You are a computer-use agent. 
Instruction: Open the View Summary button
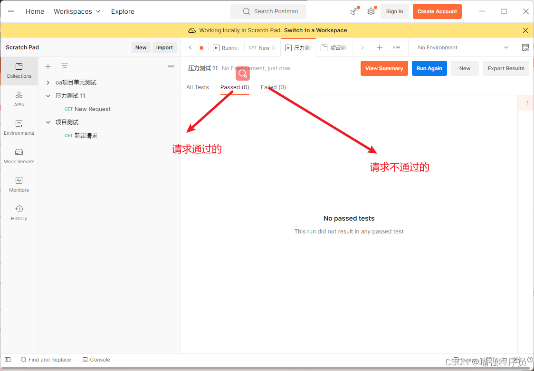coord(384,68)
